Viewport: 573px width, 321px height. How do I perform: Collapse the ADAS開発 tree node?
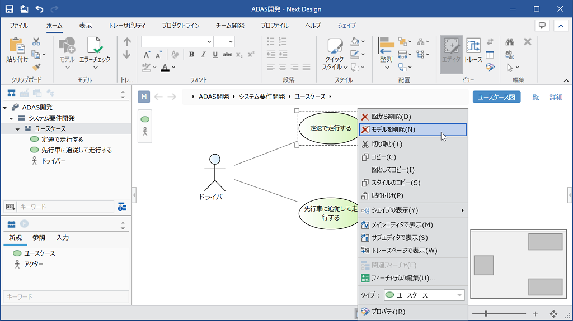4,108
